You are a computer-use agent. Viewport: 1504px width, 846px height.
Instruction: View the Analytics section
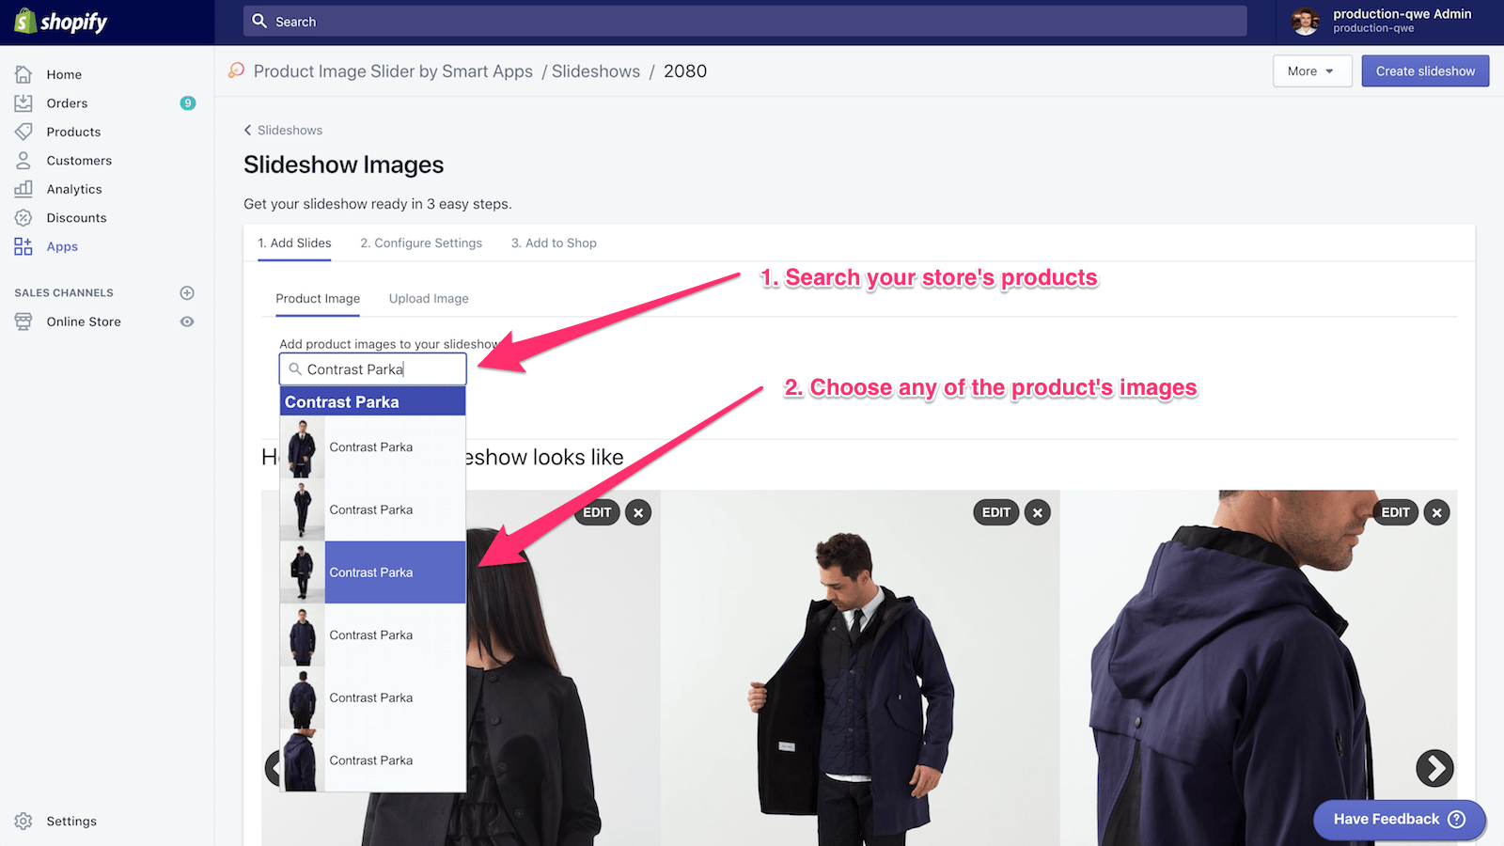click(x=74, y=189)
